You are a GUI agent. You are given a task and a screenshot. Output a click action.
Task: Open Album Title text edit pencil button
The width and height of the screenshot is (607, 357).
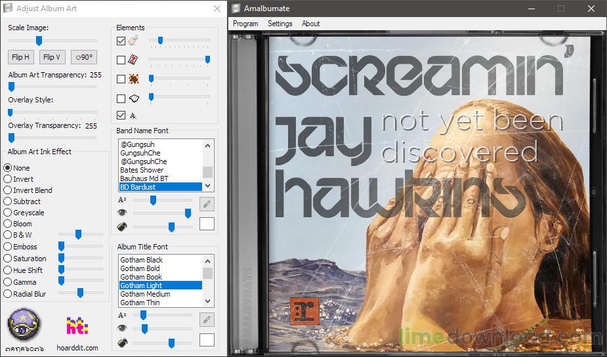pos(207,320)
